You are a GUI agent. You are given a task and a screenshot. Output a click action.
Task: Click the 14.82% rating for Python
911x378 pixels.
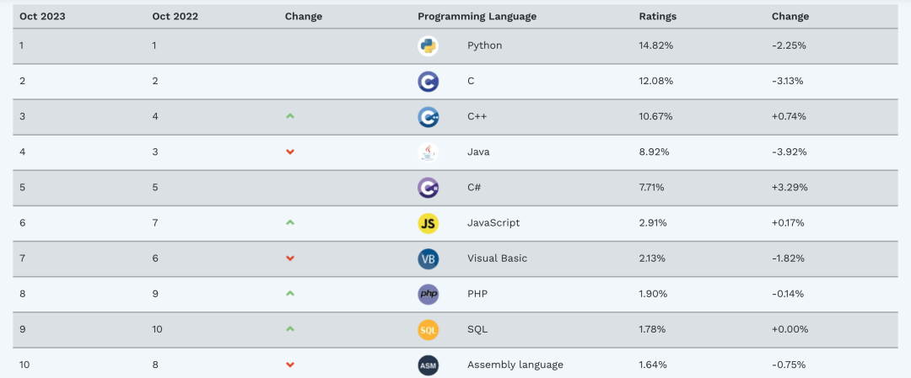tap(655, 45)
